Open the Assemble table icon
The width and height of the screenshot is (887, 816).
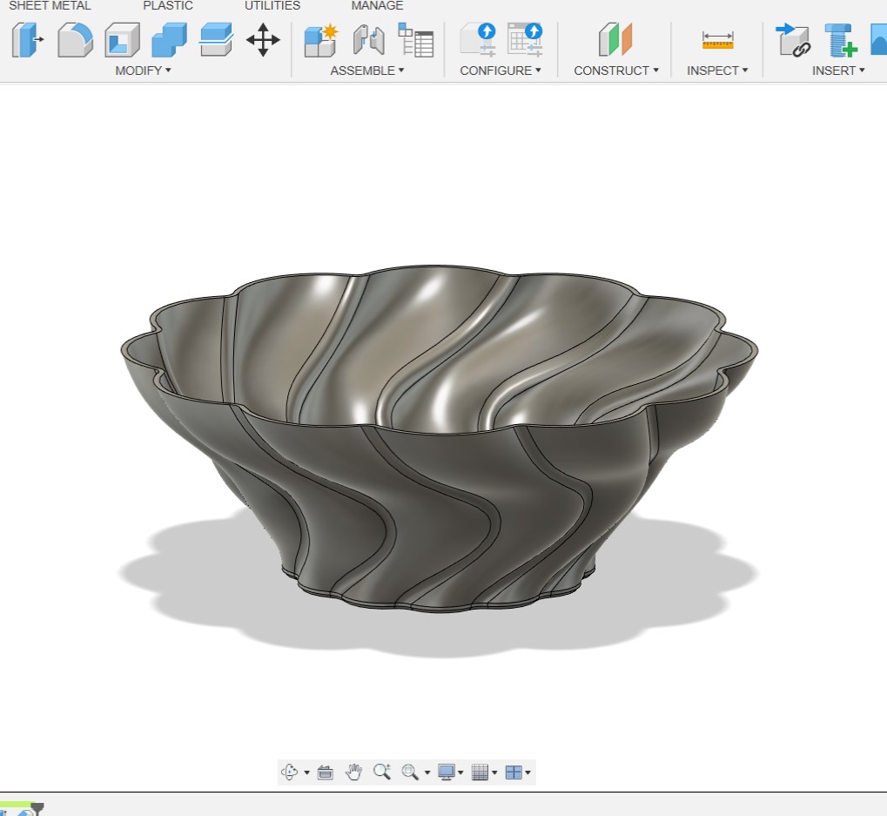(x=416, y=40)
